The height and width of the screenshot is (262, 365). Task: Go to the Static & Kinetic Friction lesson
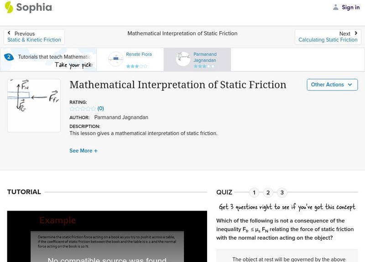pos(35,40)
